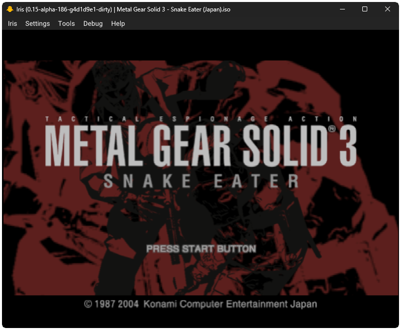
Task: Open the Help menu
Action: pyautogui.click(x=118, y=23)
